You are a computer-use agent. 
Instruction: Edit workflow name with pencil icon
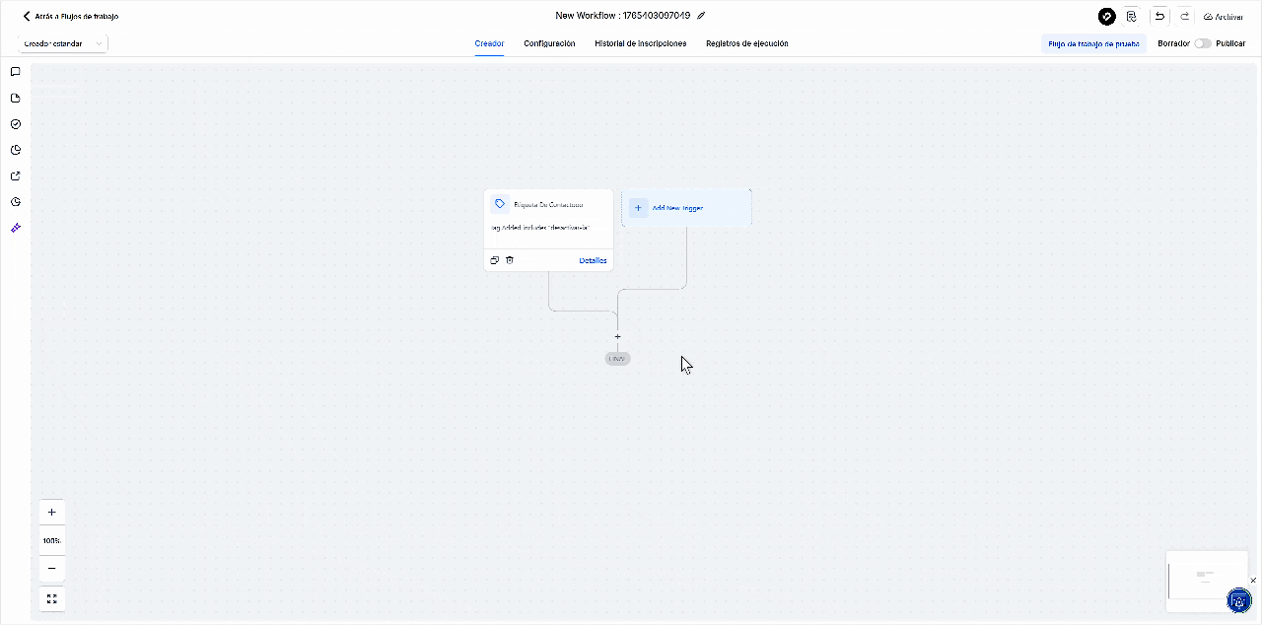tap(701, 16)
